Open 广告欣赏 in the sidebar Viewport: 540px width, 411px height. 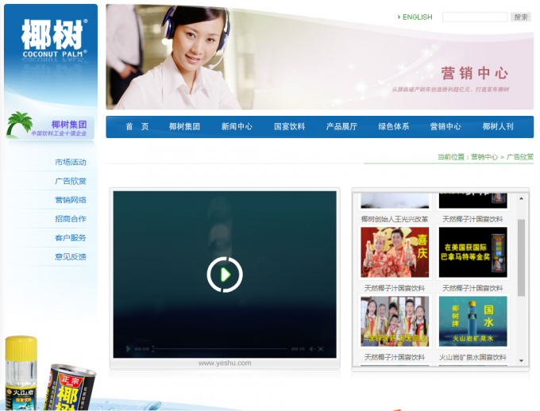[x=70, y=181]
